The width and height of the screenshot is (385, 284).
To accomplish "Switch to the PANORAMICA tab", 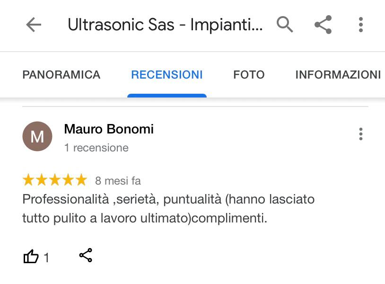I will click(x=61, y=74).
